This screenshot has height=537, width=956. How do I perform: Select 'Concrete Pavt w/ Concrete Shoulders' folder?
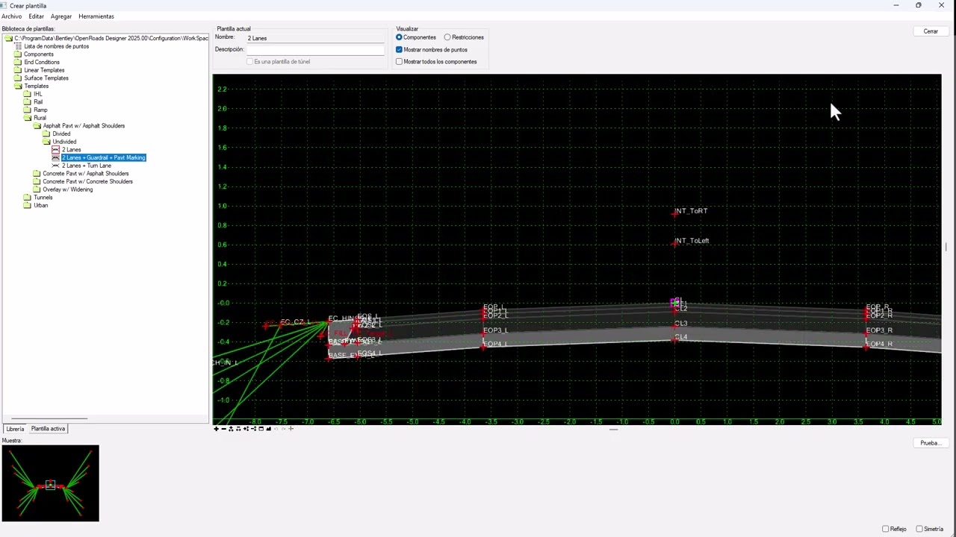point(87,181)
